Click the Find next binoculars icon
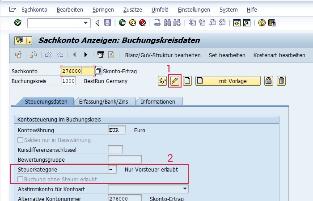This screenshot has width=313, height=201. [x=177, y=23]
